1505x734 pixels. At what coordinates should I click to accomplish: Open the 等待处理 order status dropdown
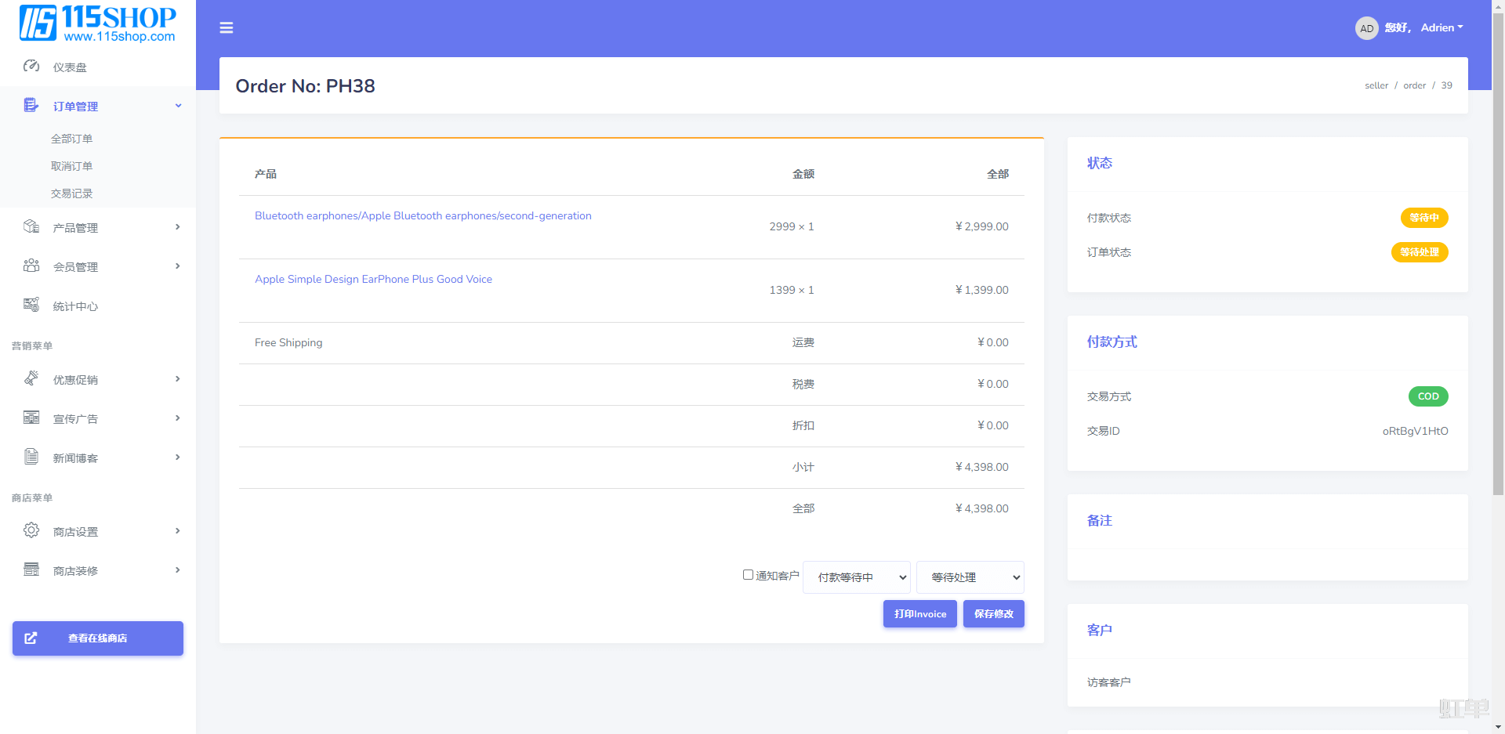coord(970,577)
